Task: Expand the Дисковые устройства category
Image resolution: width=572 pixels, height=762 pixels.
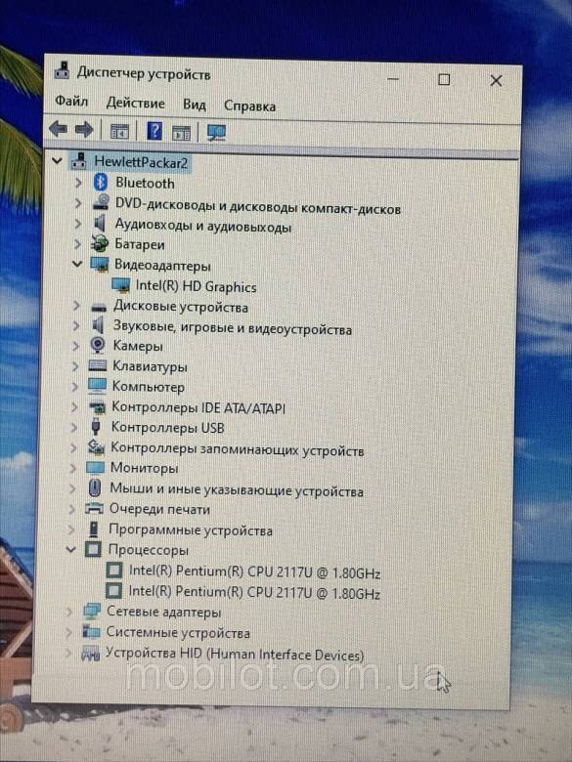Action: tap(76, 305)
